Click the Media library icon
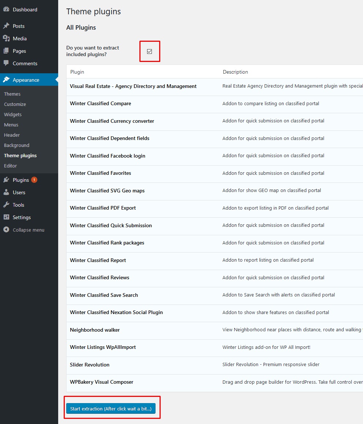363x424 pixels. pos(6,38)
